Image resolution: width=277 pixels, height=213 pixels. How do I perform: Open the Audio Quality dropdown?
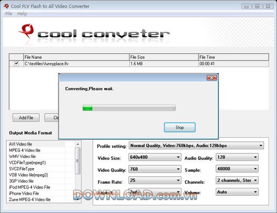click(237, 157)
